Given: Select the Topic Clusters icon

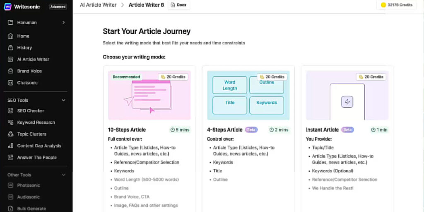Looking at the screenshot, I should pyautogui.click(x=10, y=134).
